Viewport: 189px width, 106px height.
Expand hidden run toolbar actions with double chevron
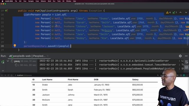(x=3, y=71)
